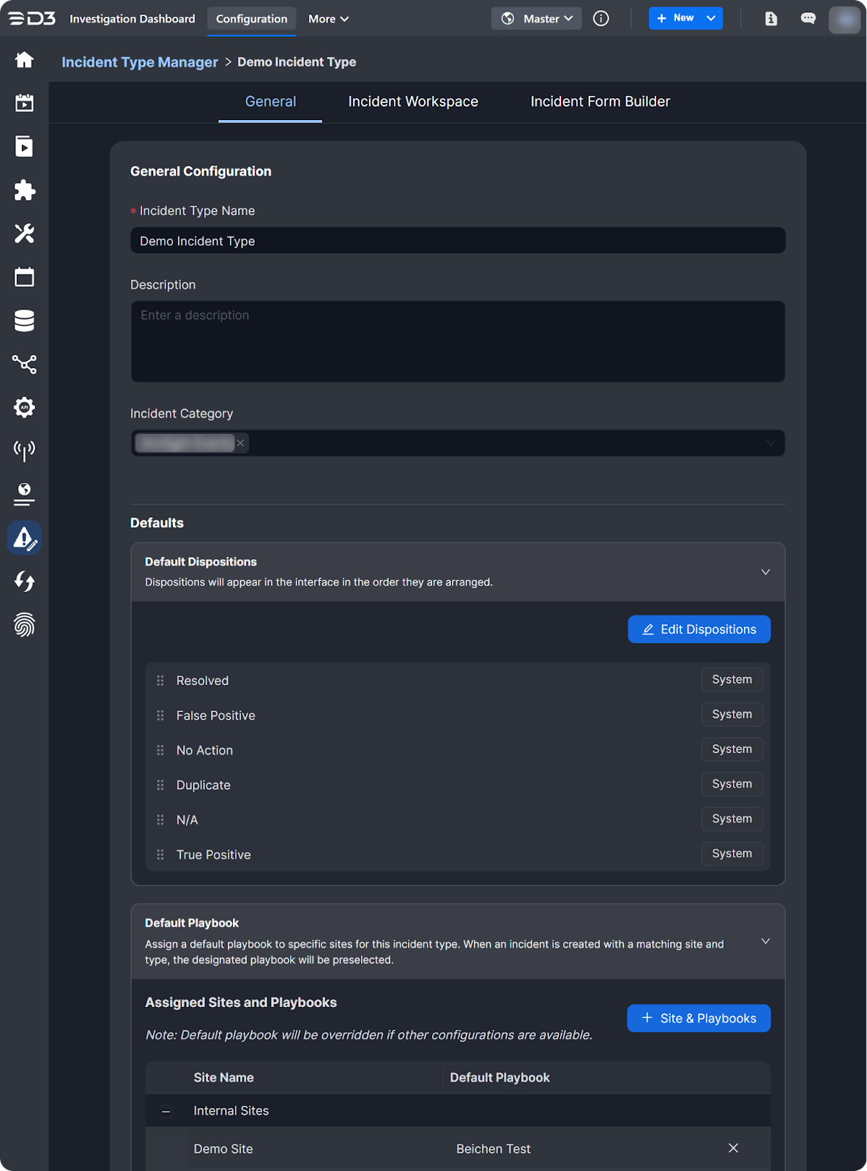The image size is (867, 1171).
Task: Collapse the Internal Sites group row
Action: [166, 1111]
